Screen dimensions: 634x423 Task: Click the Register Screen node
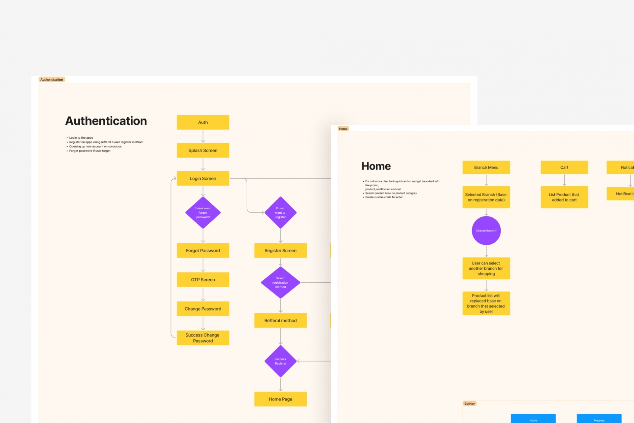280,251
